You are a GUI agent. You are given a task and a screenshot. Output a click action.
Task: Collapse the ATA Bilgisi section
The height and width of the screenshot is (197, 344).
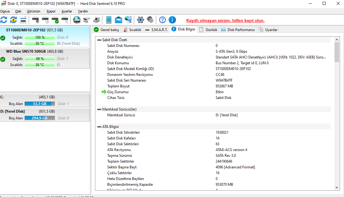(99, 127)
